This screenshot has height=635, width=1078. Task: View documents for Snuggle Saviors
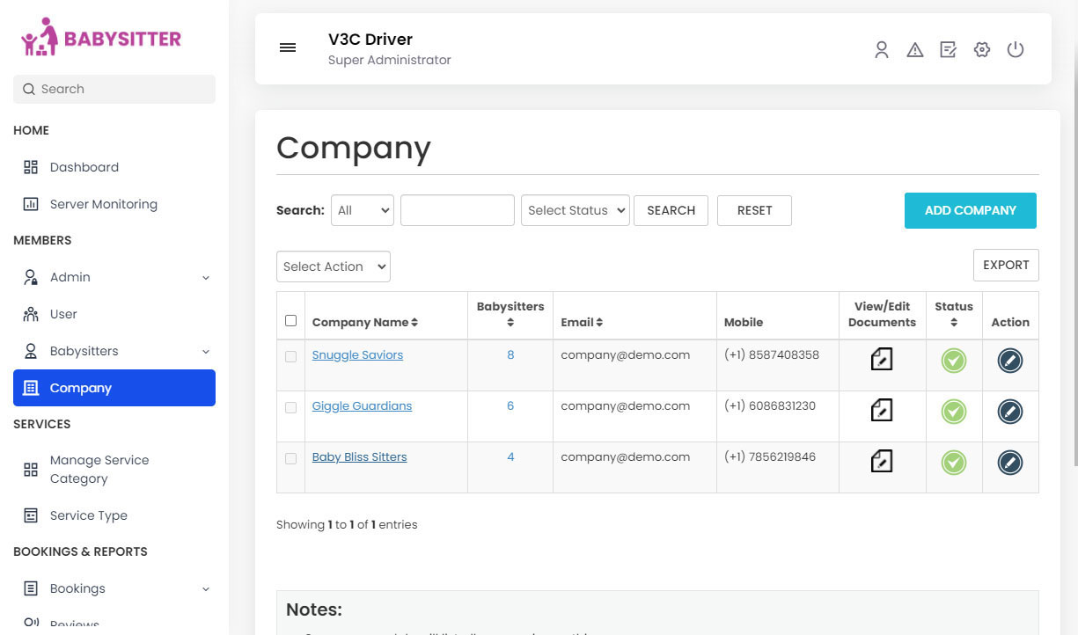pos(882,360)
